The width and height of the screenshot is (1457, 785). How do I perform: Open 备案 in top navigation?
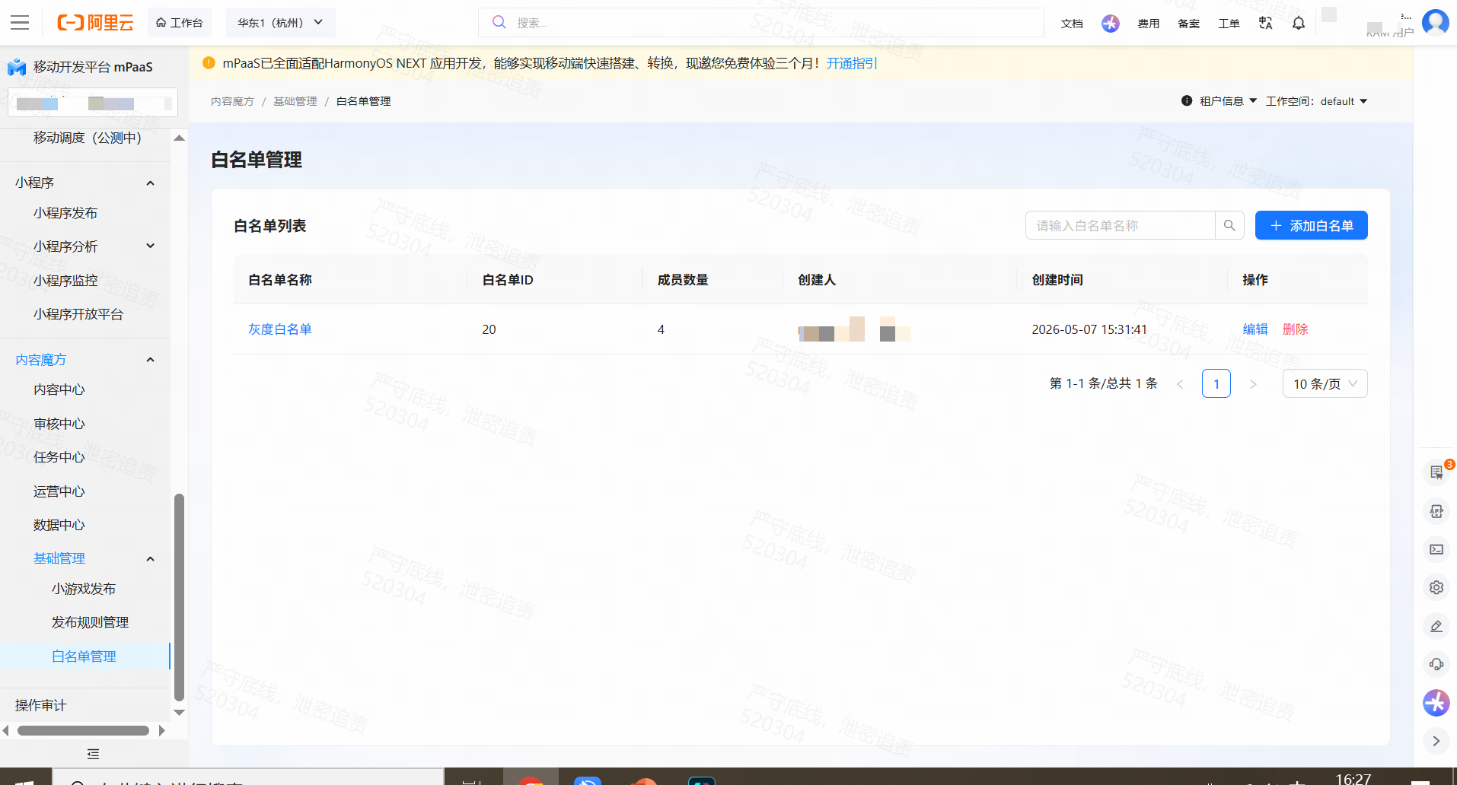pos(1188,24)
